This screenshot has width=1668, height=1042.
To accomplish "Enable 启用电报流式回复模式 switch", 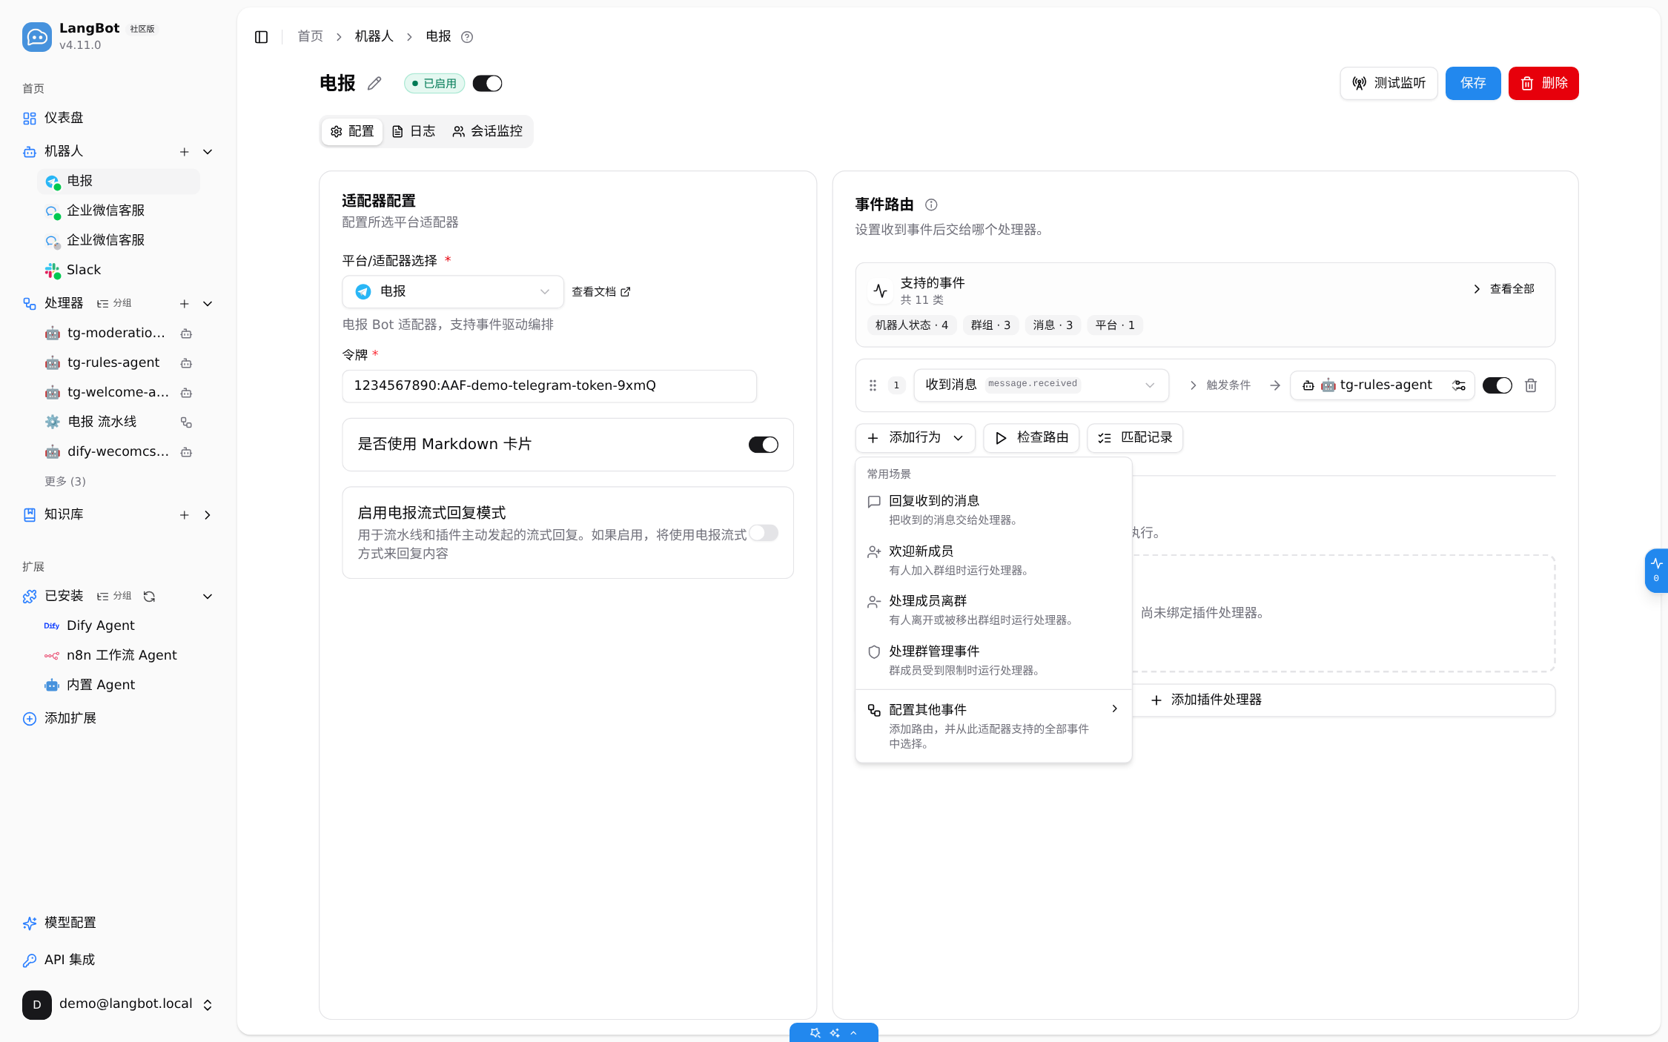I will pos(764,533).
